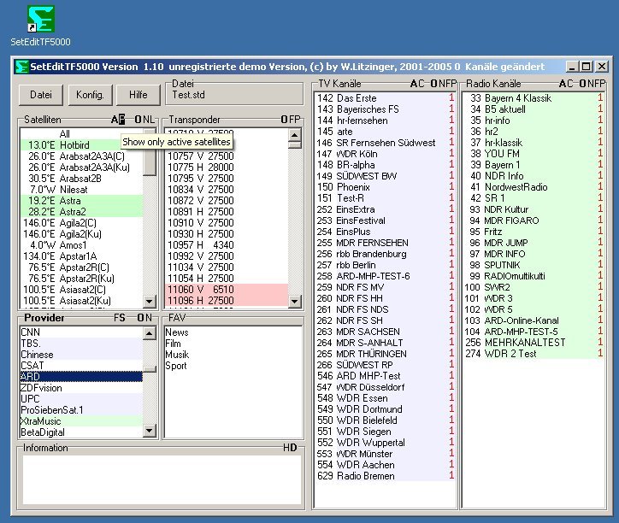Click the transponder list down arrow
The height and width of the screenshot is (523, 619).
tap(295, 302)
